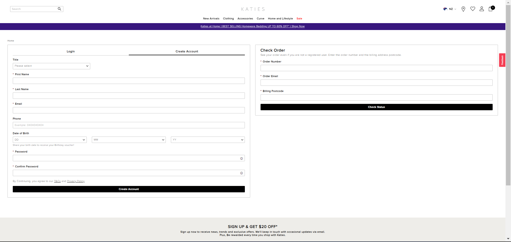Open the wishlist heart icon
Image resolution: width=511 pixels, height=242 pixels.
coord(473,9)
